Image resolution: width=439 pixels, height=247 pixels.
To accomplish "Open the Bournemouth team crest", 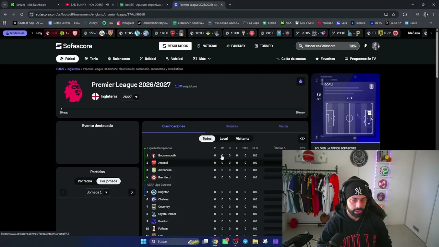I will point(154,155).
